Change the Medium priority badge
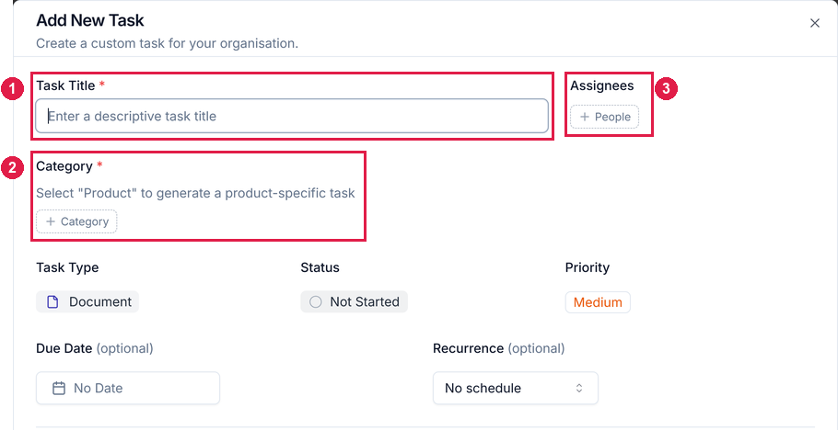The height and width of the screenshot is (430, 838). click(x=598, y=302)
